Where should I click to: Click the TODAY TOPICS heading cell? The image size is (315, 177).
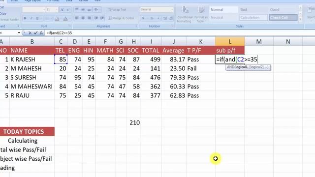tap(27, 132)
